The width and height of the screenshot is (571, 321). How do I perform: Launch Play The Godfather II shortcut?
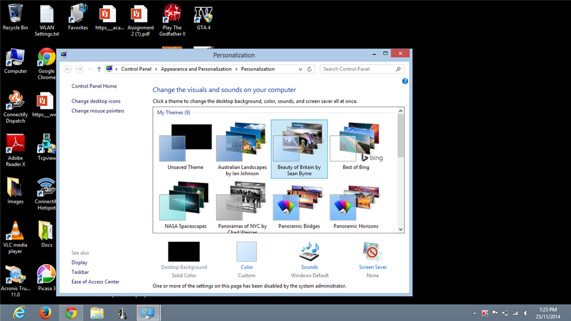(x=172, y=20)
